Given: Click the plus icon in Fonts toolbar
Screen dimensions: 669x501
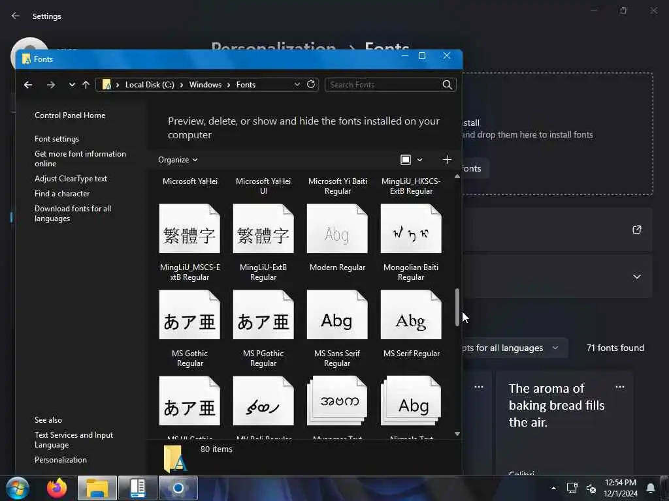Looking at the screenshot, I should 447,159.
